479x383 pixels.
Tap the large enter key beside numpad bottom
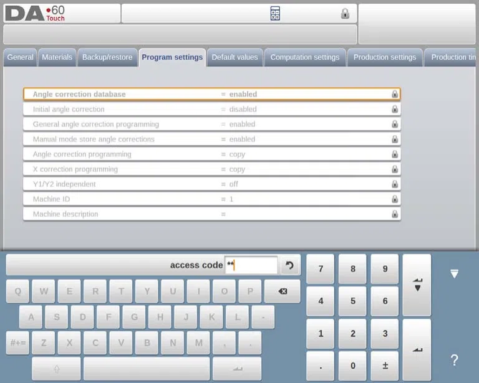[417, 349]
